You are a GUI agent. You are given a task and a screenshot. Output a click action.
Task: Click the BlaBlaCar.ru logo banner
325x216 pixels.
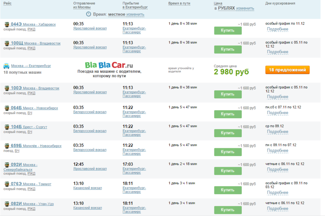(109, 65)
